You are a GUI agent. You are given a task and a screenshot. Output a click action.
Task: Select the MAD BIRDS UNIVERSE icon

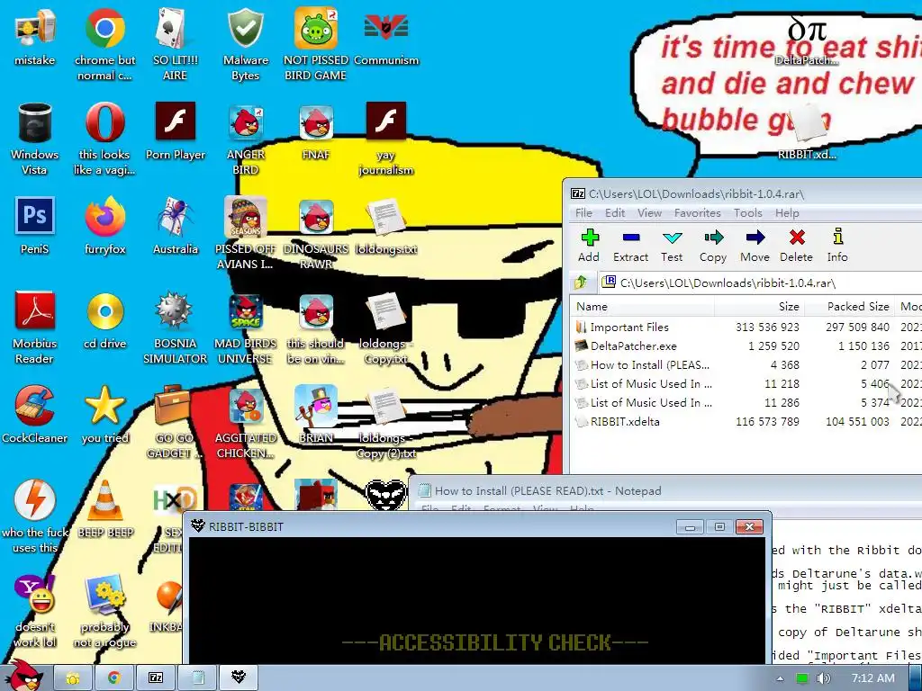(x=245, y=328)
